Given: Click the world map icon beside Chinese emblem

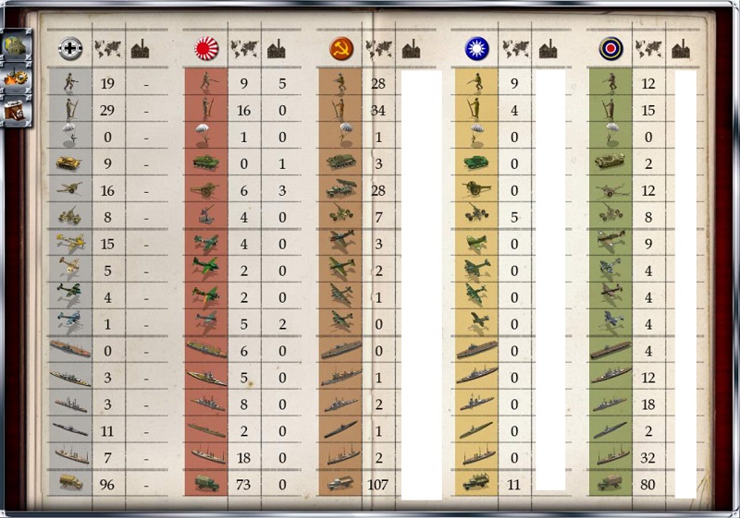Looking at the screenshot, I should (515, 49).
